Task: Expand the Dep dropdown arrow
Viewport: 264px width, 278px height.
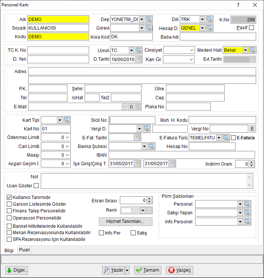Action: (142, 19)
